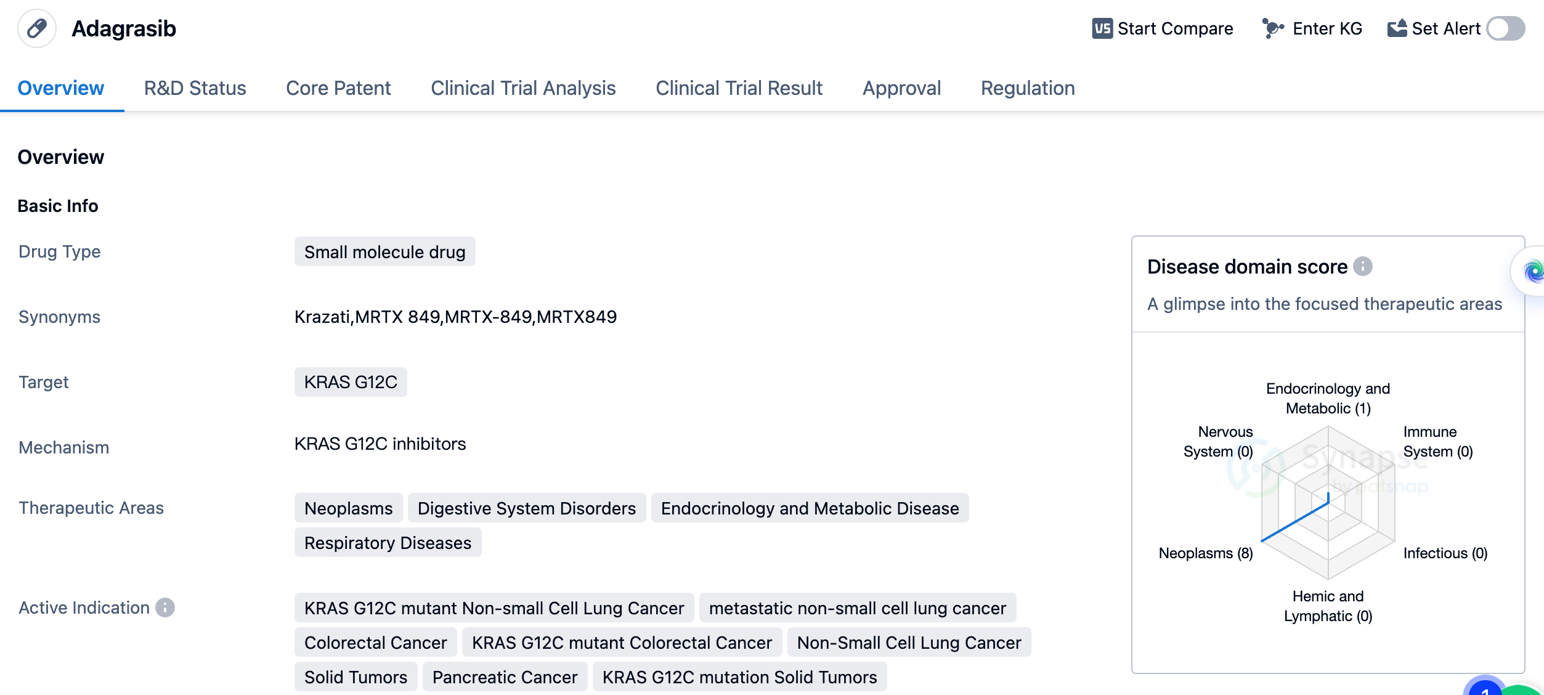
Task: Toggle the Set Alert switch on
Action: pyautogui.click(x=1505, y=28)
